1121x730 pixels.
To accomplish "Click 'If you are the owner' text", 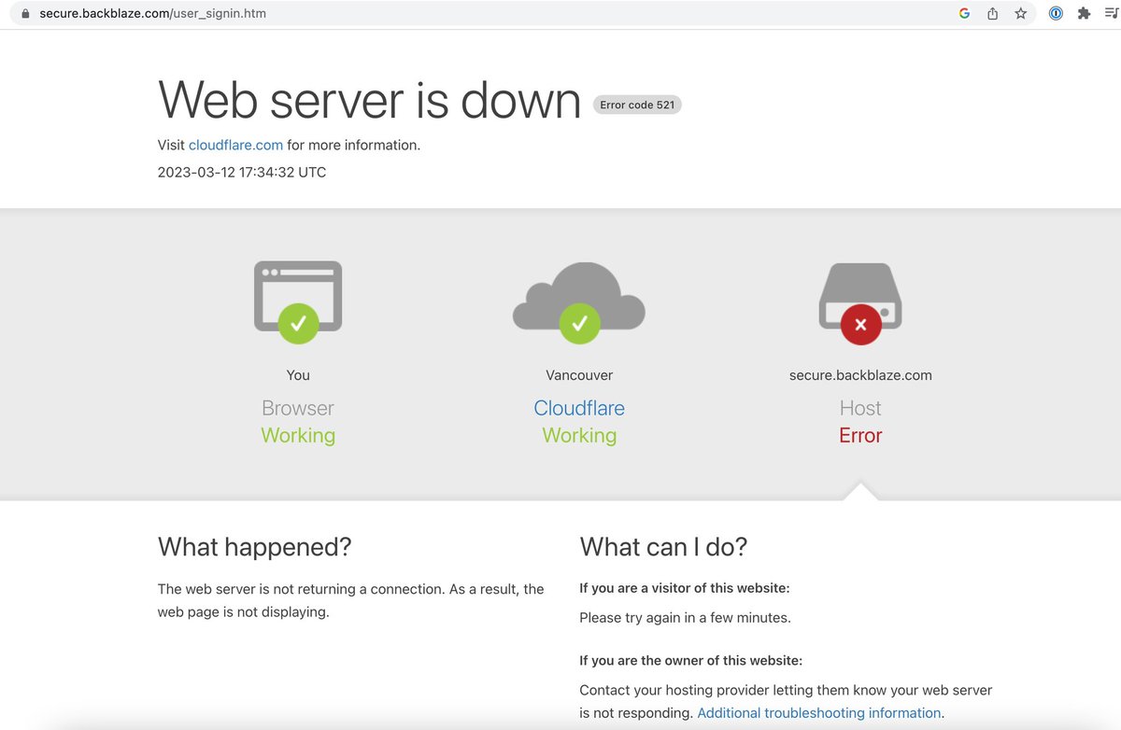I will click(x=690, y=661).
